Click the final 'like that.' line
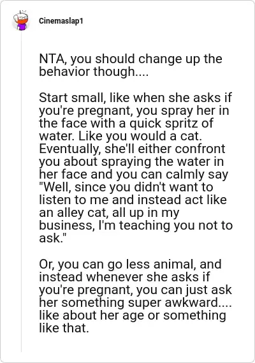Screen dimensions: 255x363 click(64, 328)
